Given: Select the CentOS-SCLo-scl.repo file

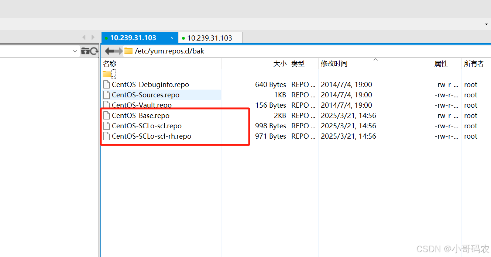Looking at the screenshot, I should point(147,126).
